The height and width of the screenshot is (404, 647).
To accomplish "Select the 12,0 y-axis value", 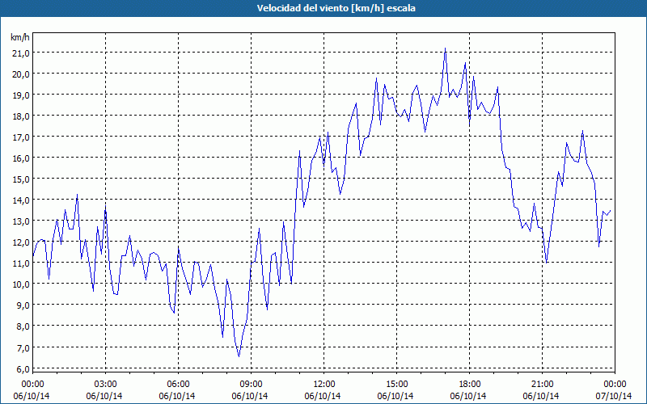I will tap(20, 242).
